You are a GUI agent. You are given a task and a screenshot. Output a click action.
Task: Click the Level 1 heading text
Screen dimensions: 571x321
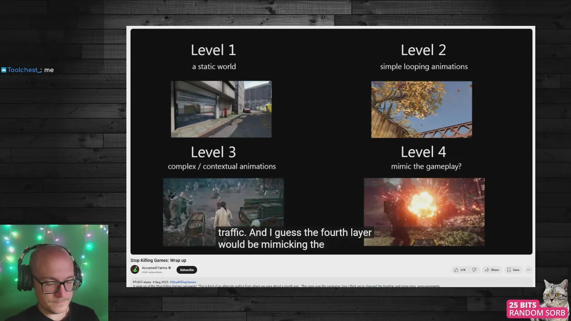(x=213, y=50)
